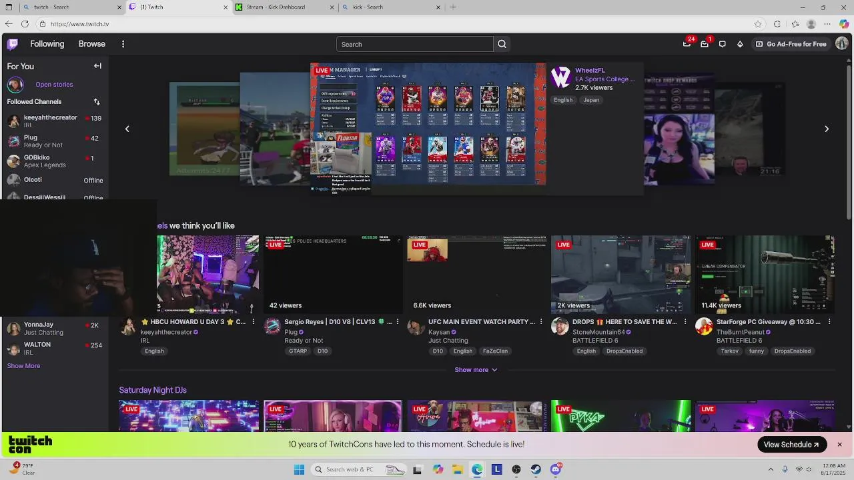
Task: Open File Explorer from the taskbar
Action: click(x=458, y=469)
